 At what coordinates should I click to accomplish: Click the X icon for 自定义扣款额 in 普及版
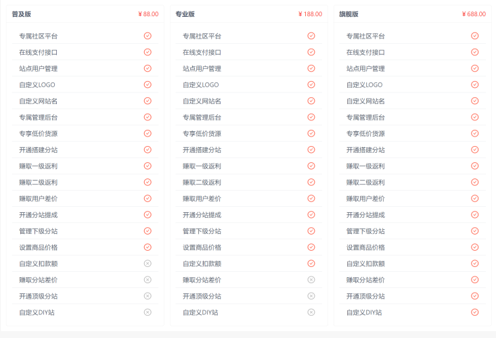point(148,264)
